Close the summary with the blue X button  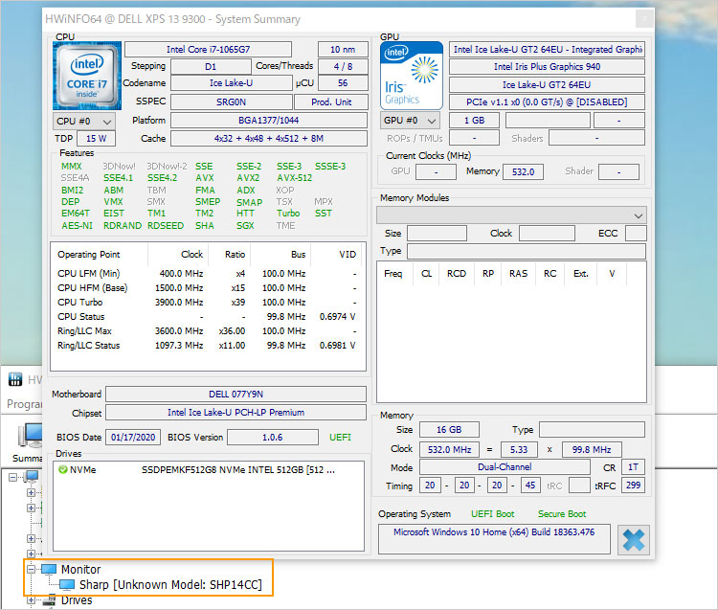(634, 540)
